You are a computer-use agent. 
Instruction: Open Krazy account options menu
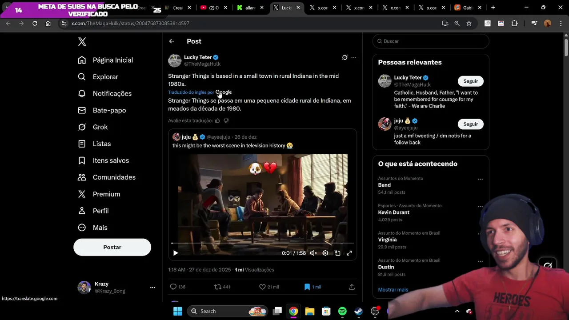pos(152,288)
